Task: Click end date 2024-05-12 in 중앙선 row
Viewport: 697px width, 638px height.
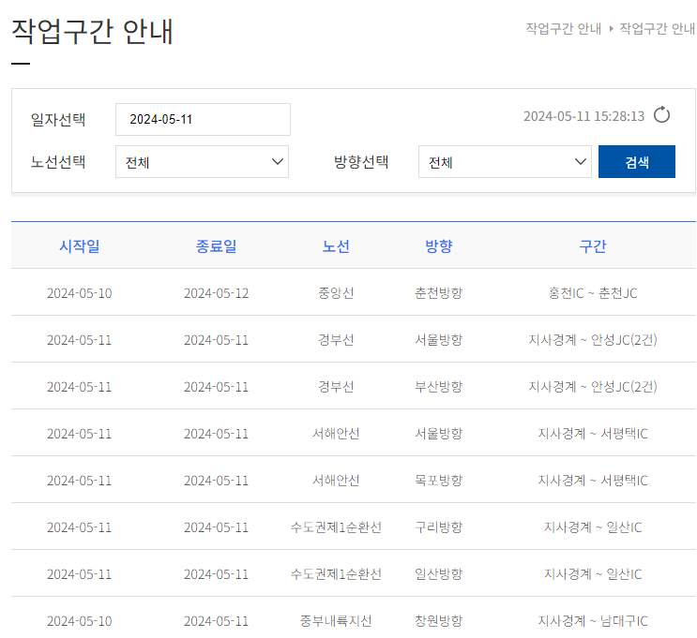Action: pyautogui.click(x=217, y=293)
